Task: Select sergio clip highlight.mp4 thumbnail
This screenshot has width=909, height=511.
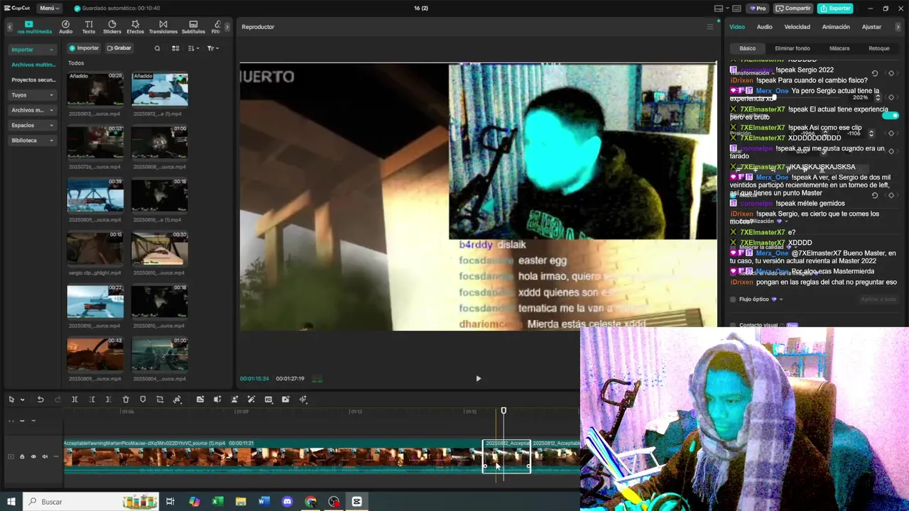Action: tap(95, 248)
